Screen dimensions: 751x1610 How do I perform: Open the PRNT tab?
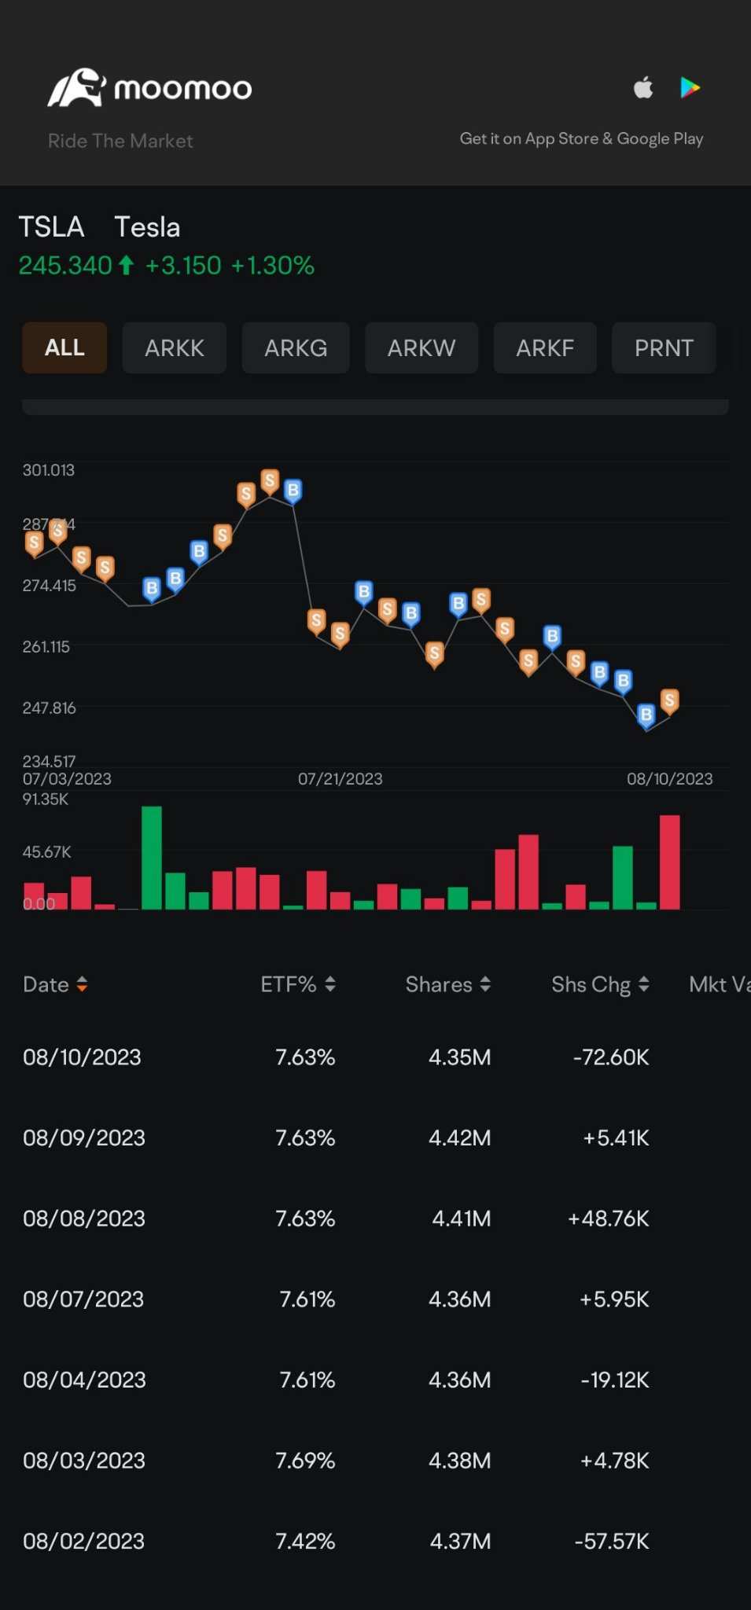click(x=663, y=347)
